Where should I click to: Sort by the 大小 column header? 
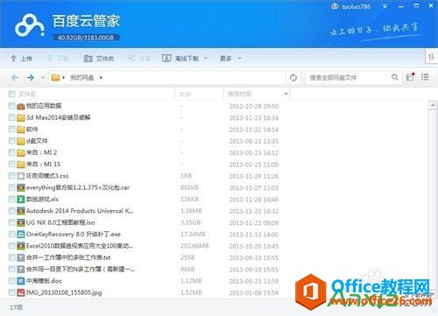coord(185,95)
